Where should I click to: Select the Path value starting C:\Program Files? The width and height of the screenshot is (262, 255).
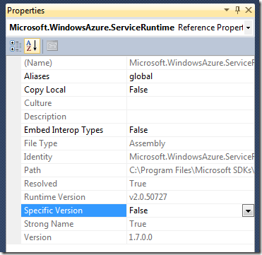coord(191,170)
